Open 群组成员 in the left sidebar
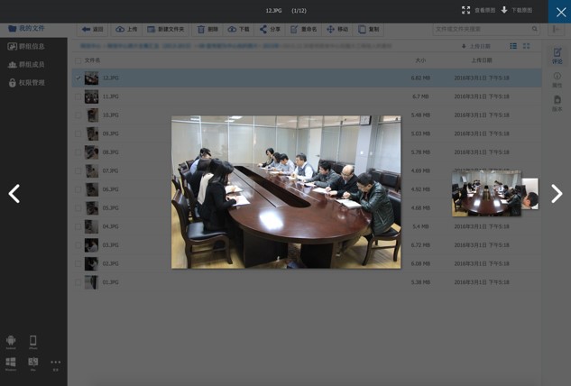571x386 pixels. point(25,64)
